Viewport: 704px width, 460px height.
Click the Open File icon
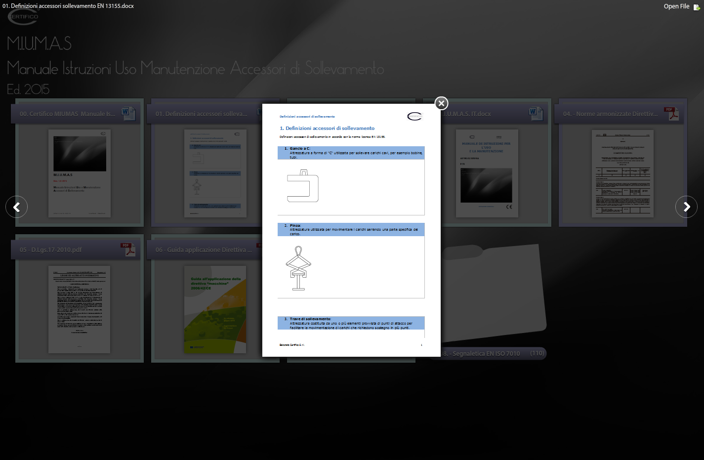tap(697, 7)
